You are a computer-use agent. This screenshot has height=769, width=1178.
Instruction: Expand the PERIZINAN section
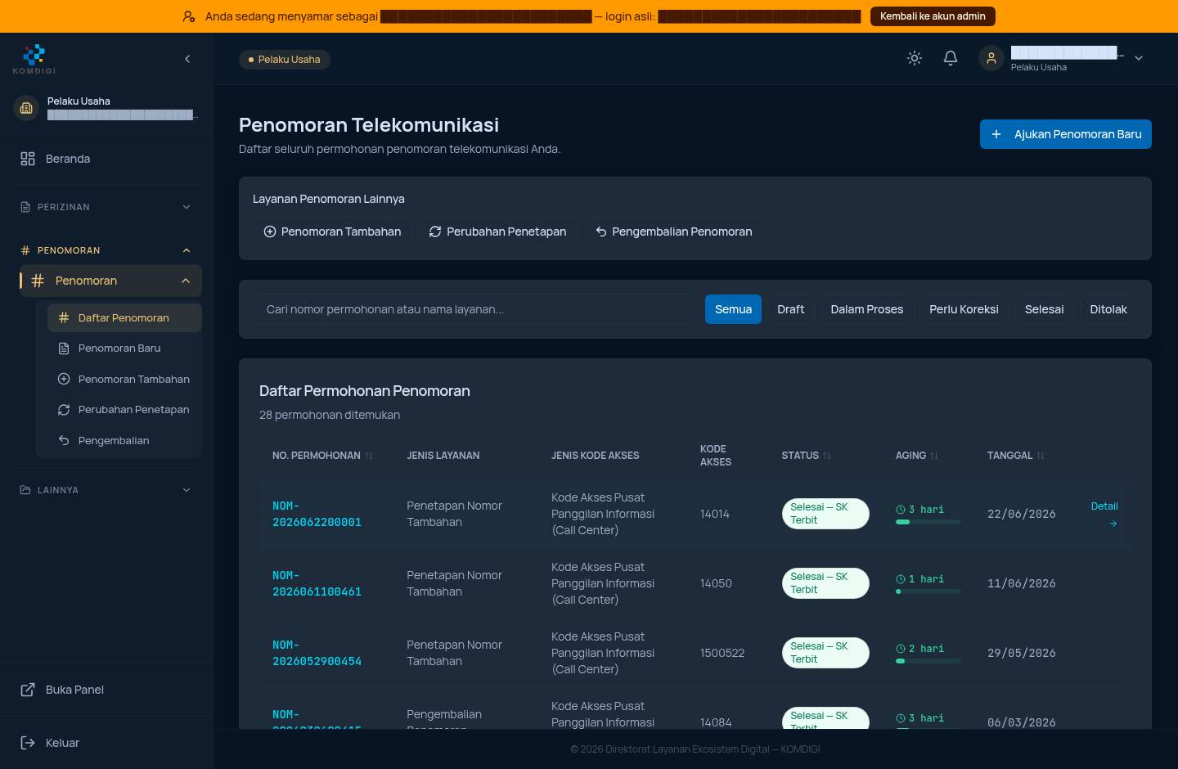[106, 207]
